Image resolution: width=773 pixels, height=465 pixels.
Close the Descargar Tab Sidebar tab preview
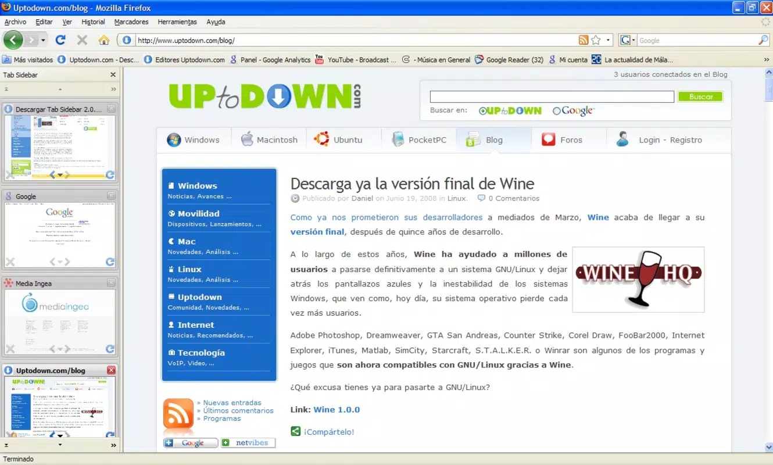(112, 109)
